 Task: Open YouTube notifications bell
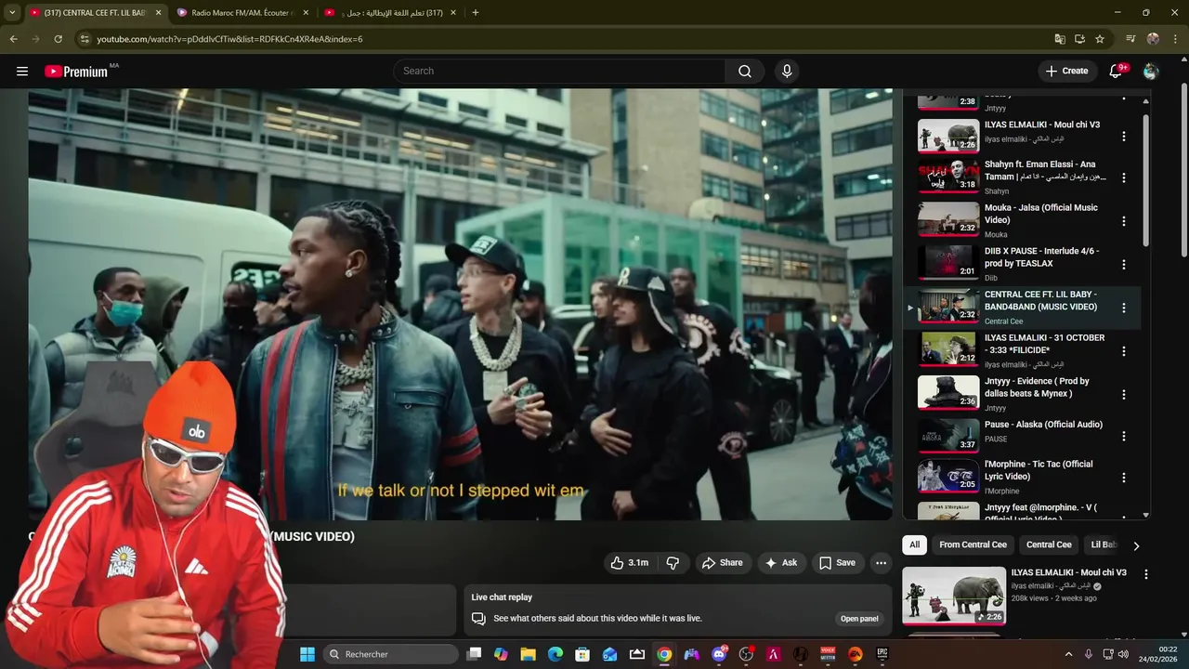pyautogui.click(x=1116, y=72)
